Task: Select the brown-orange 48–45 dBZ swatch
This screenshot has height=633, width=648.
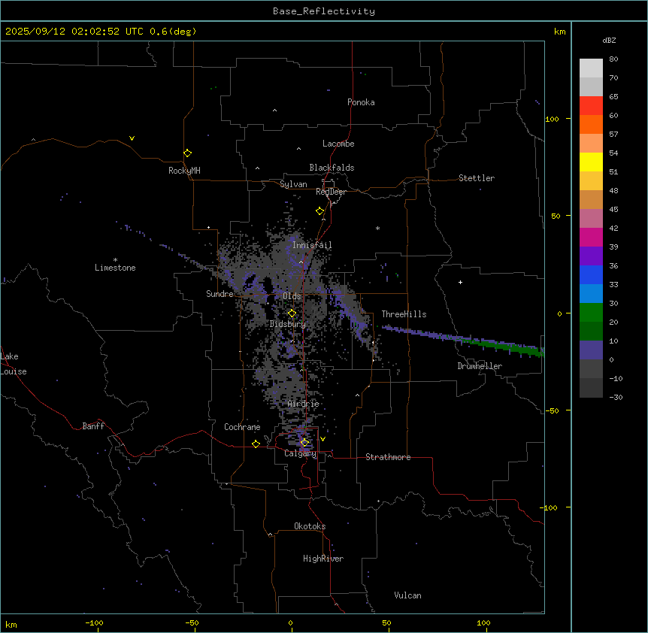Action: (591, 199)
